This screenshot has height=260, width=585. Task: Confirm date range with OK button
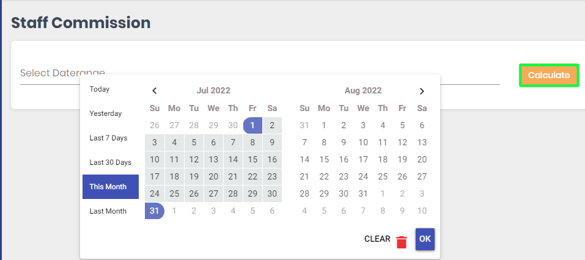pos(425,239)
